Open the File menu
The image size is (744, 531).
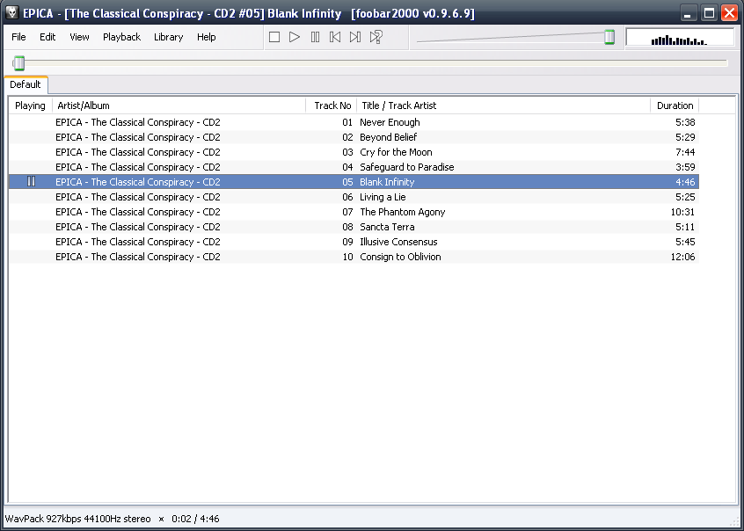[x=19, y=37]
